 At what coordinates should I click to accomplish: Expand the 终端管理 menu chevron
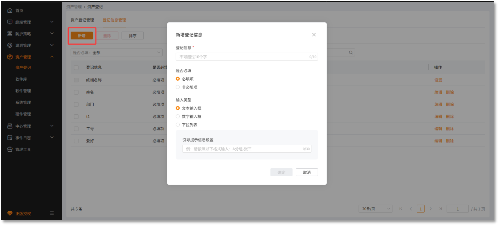[x=52, y=22]
